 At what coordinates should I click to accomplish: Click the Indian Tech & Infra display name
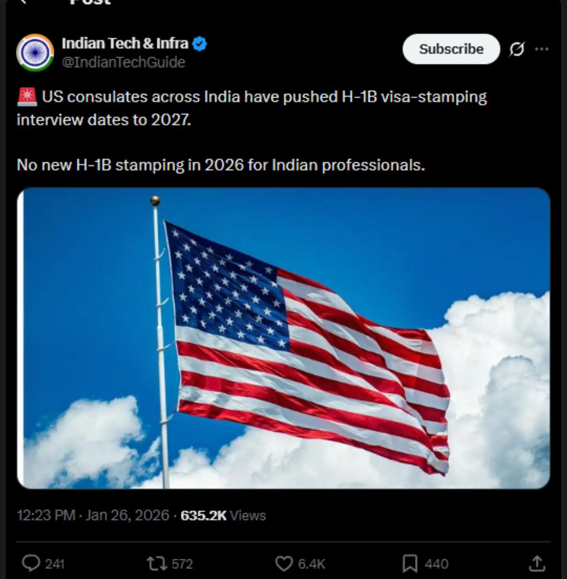point(125,43)
